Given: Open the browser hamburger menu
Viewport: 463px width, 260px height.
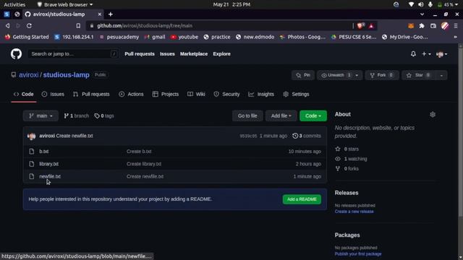Looking at the screenshot, I should [456, 26].
